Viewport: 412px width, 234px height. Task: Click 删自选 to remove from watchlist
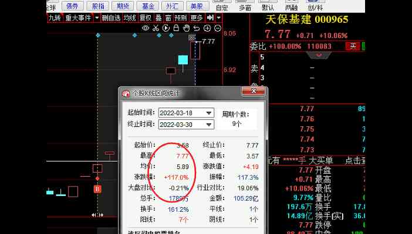(x=111, y=18)
